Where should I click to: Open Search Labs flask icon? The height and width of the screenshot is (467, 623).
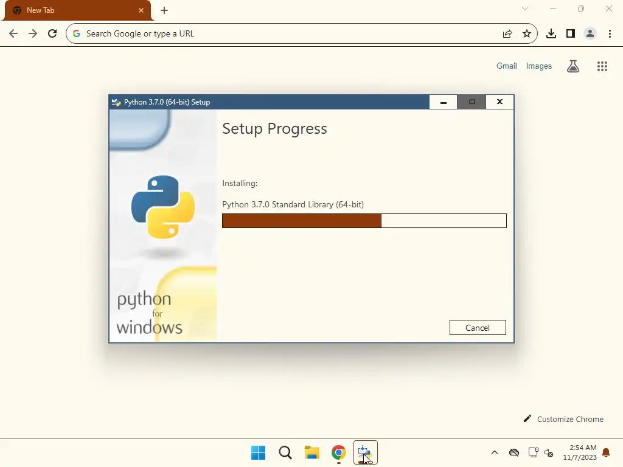[573, 66]
